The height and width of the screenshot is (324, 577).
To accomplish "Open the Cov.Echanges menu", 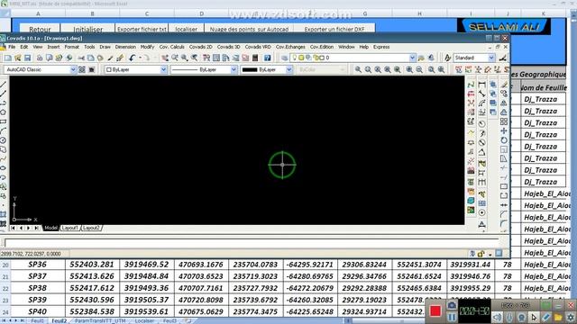I will pyautogui.click(x=290, y=47).
